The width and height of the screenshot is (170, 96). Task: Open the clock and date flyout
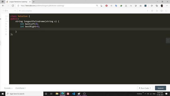(x=160, y=94)
